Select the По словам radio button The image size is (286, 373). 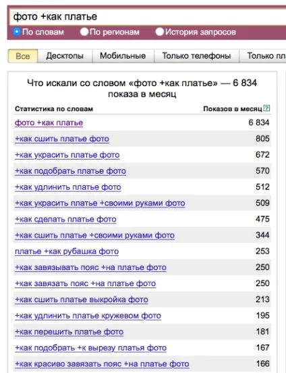(x=17, y=32)
